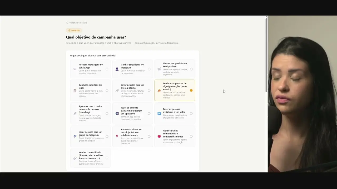Click the clock icon in Meta Ads badge
Image resolution: width=337 pixels, height=189 pixels.
tap(69, 30)
